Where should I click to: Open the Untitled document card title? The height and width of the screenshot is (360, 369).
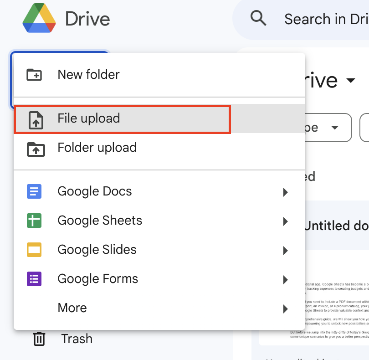point(337,226)
